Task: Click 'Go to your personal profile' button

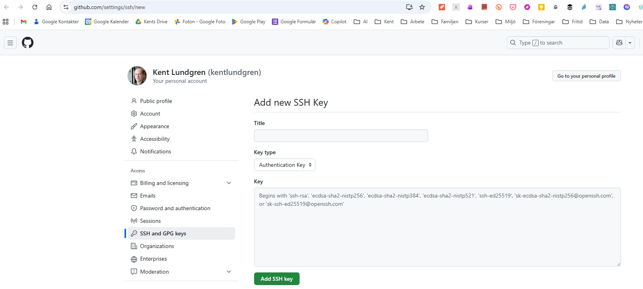Action: point(586,76)
